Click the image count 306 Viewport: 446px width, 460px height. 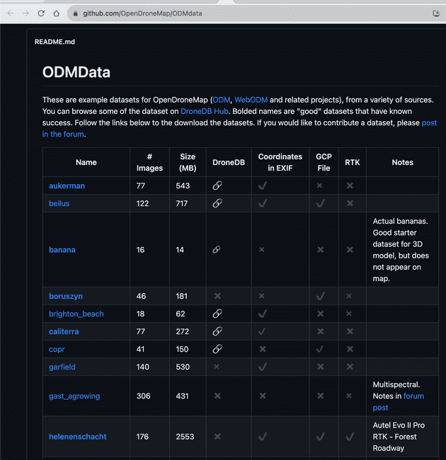coord(144,396)
